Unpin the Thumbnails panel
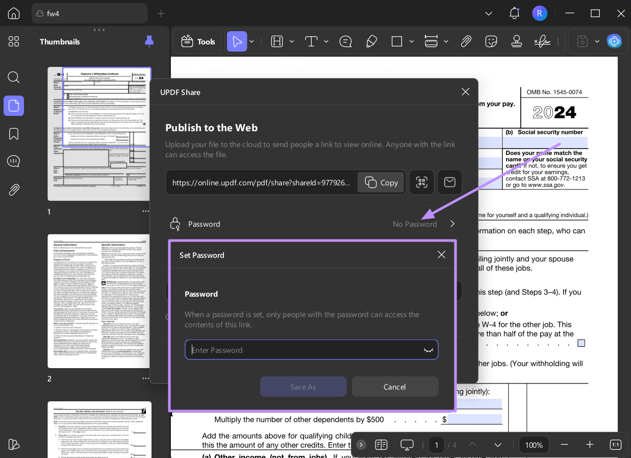The width and height of the screenshot is (631, 458). (149, 41)
